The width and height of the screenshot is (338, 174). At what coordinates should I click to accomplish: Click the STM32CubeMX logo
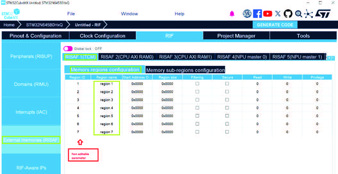pyautogui.click(x=11, y=14)
